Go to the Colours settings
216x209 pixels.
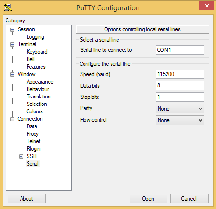click(x=35, y=111)
